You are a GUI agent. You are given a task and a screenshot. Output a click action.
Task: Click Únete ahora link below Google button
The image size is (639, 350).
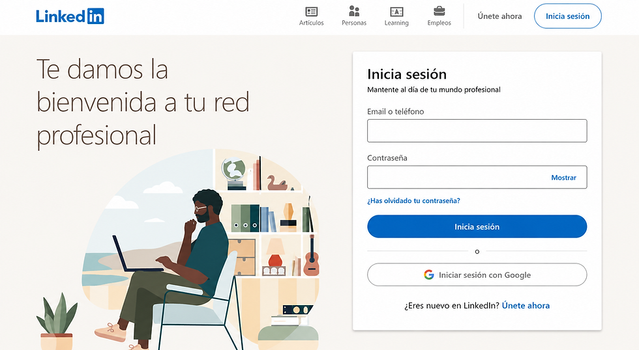[x=526, y=306]
